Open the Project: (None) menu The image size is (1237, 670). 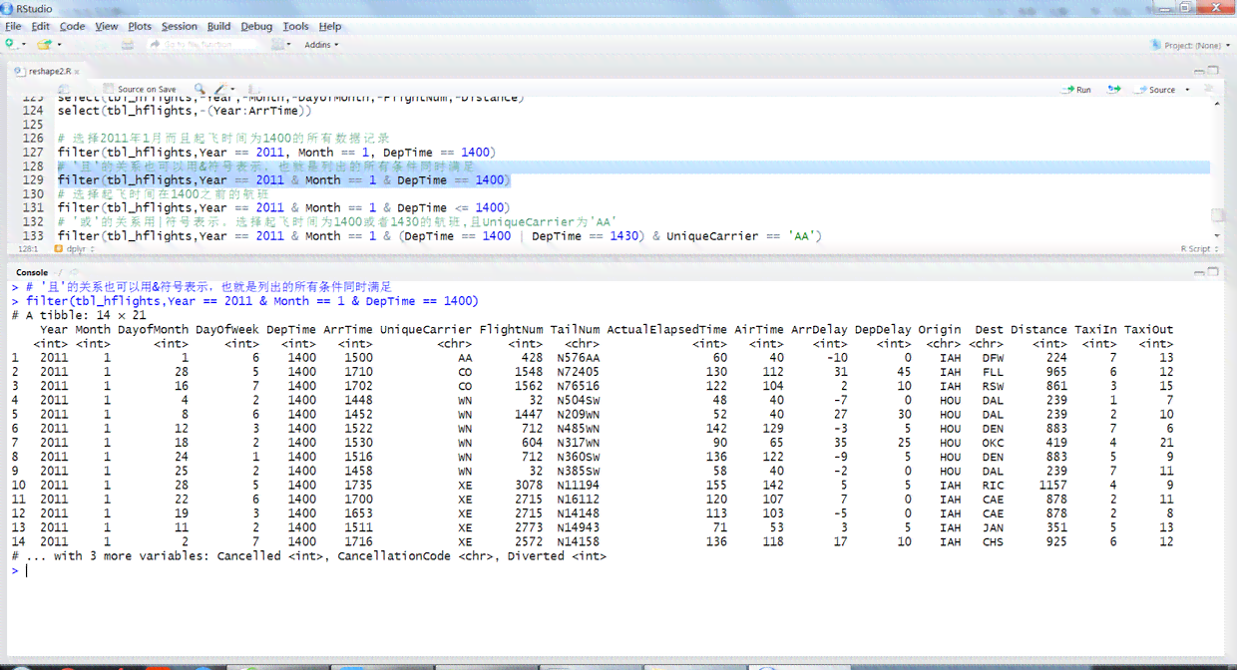1191,45
